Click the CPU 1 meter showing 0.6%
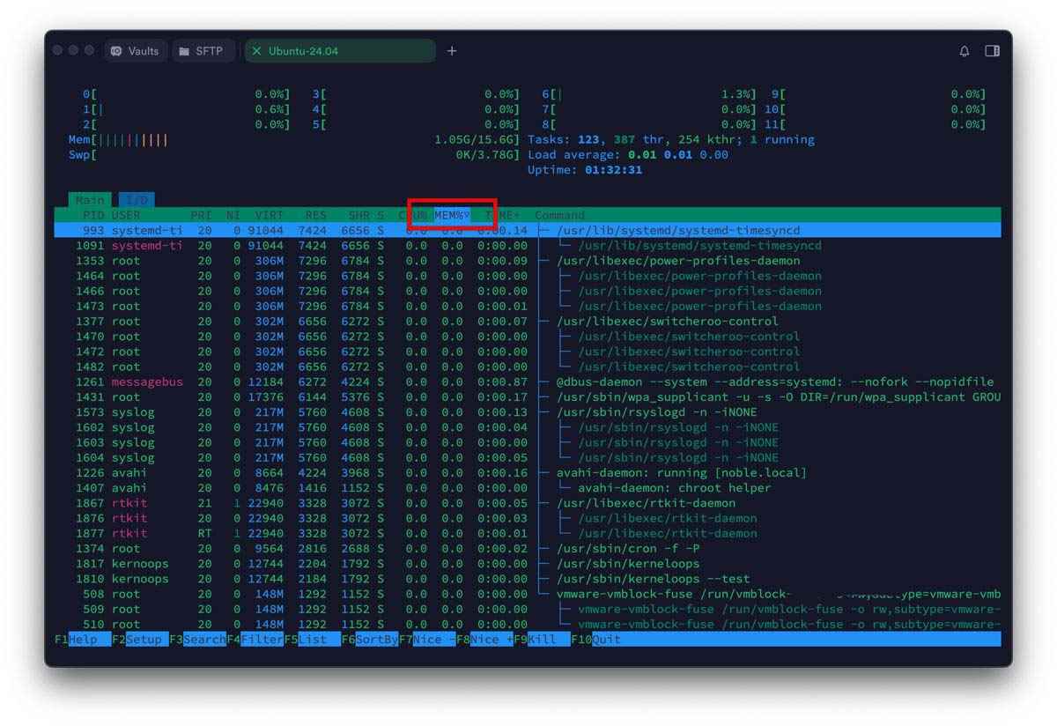The image size is (1057, 726). (187, 109)
